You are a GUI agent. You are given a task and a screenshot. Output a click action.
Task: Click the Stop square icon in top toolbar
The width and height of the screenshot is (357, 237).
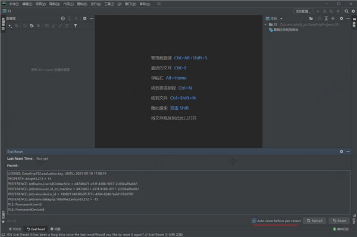[338, 11]
